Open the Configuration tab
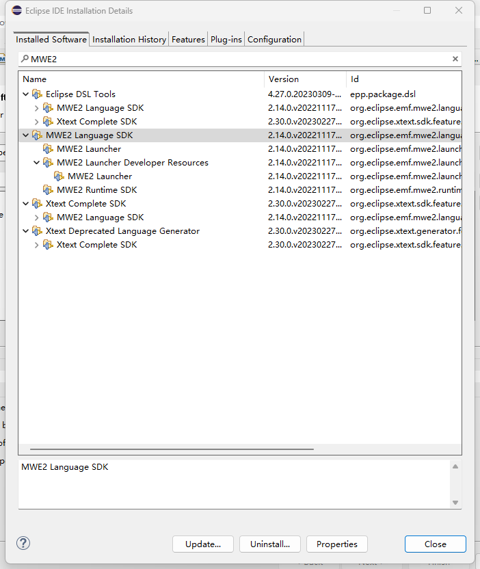Image resolution: width=480 pixels, height=569 pixels. [274, 39]
